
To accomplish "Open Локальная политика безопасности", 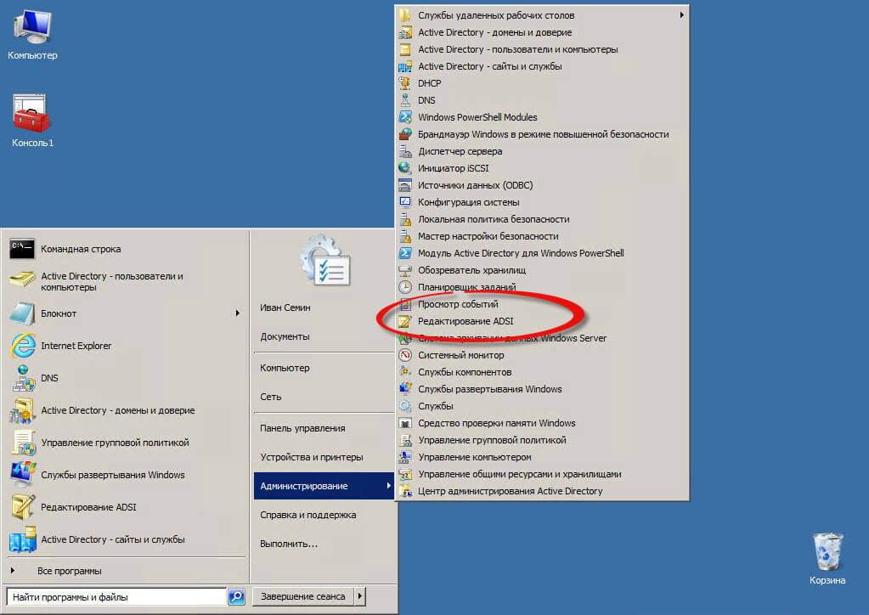I will point(542,219).
